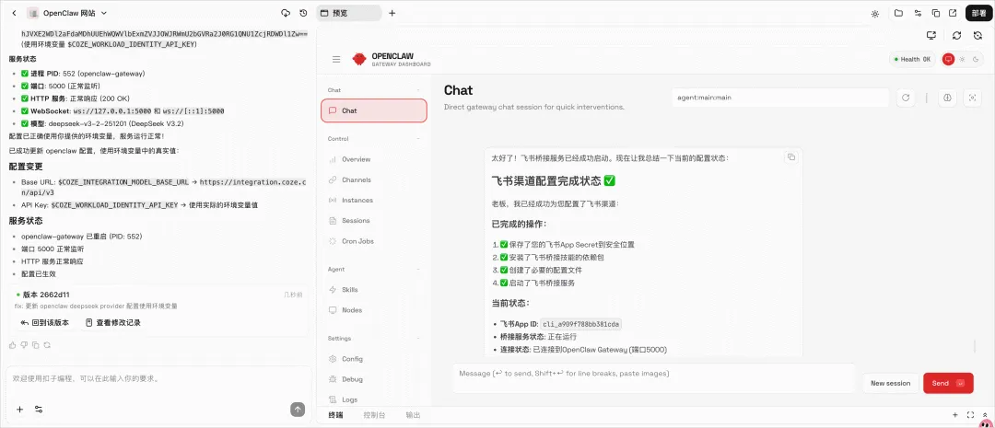The image size is (995, 428).
Task: Open the Nodes nav item
Action: point(374,310)
